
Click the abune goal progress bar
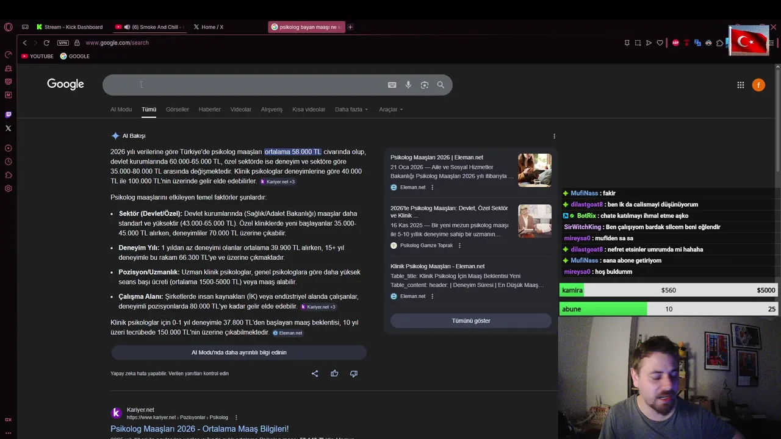pos(669,309)
